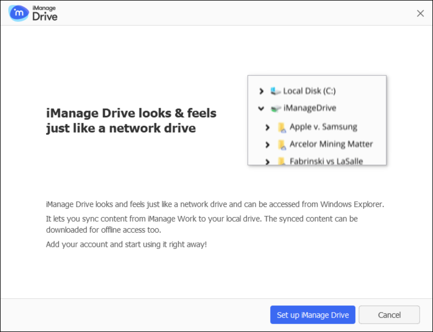This screenshot has height=332, width=433.
Task: Select the Arcelor Mining Matter entry
Action: 331,144
